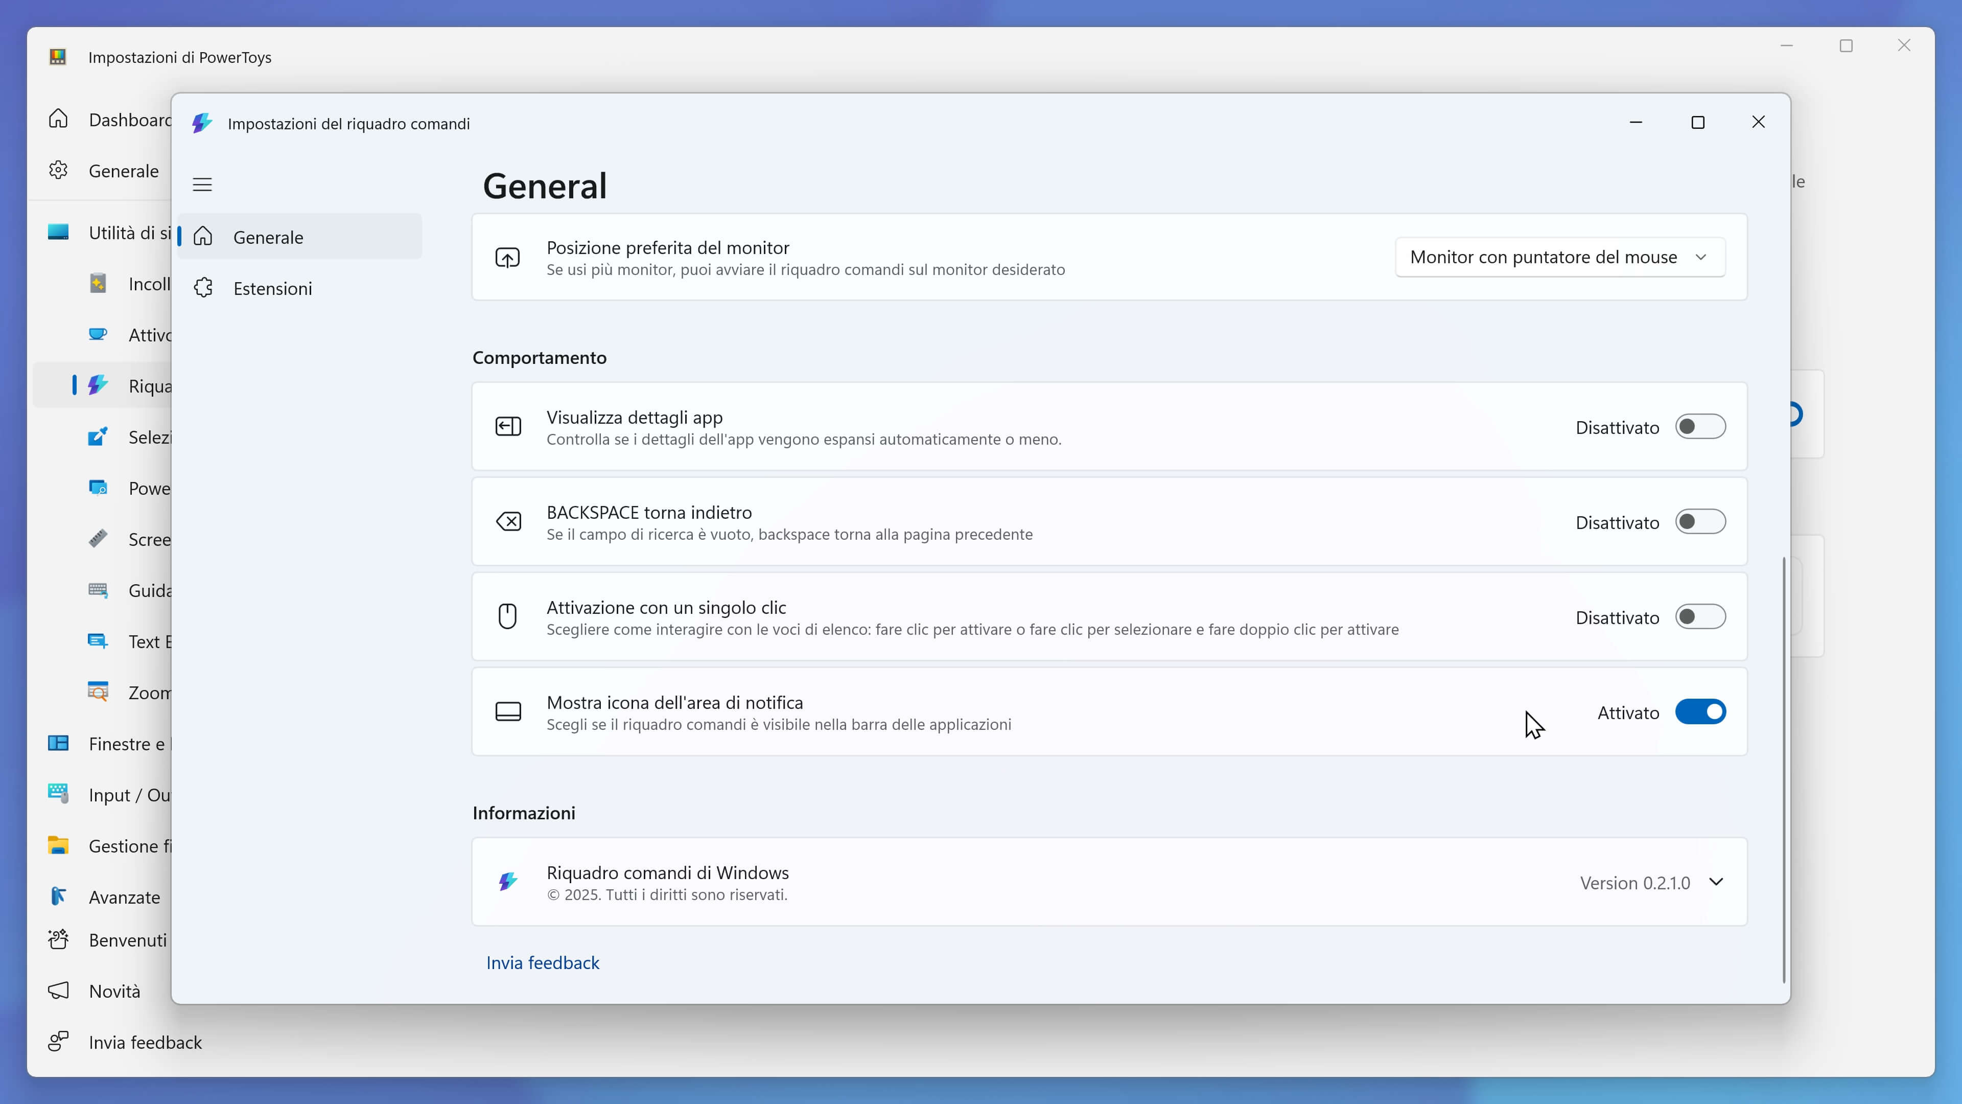
Task: Expand the Version 0.2.1.0 details
Action: pyautogui.click(x=1716, y=882)
